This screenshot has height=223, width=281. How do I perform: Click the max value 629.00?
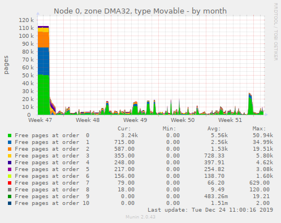260,183
